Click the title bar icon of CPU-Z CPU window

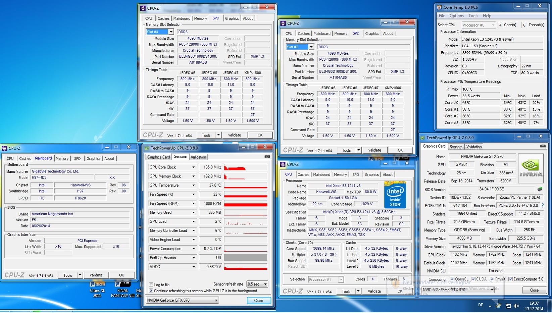(x=283, y=164)
